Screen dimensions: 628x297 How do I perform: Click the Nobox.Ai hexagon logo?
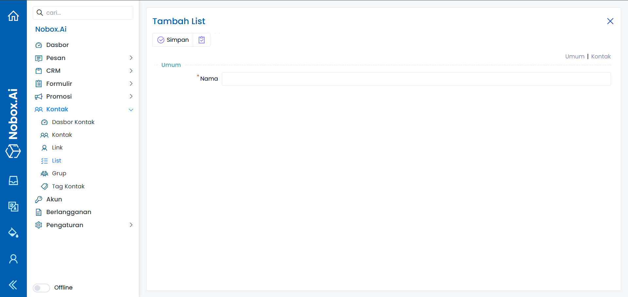[13, 151]
